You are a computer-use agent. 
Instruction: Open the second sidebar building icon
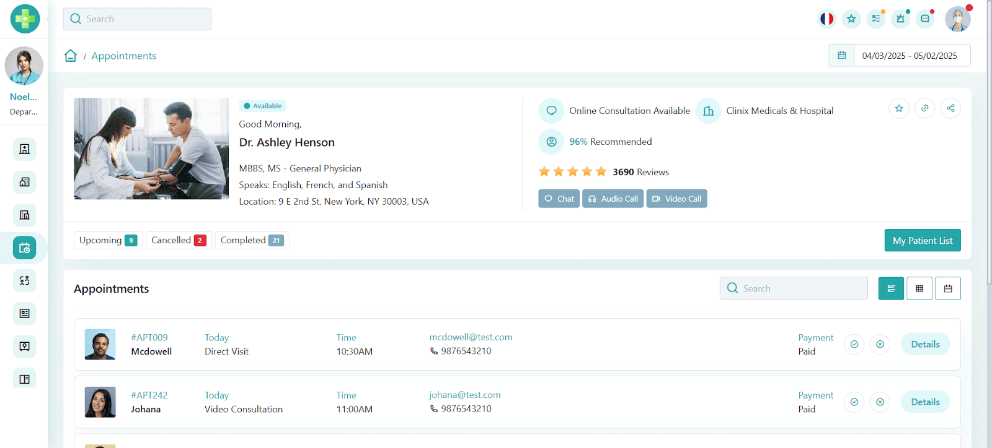24,182
